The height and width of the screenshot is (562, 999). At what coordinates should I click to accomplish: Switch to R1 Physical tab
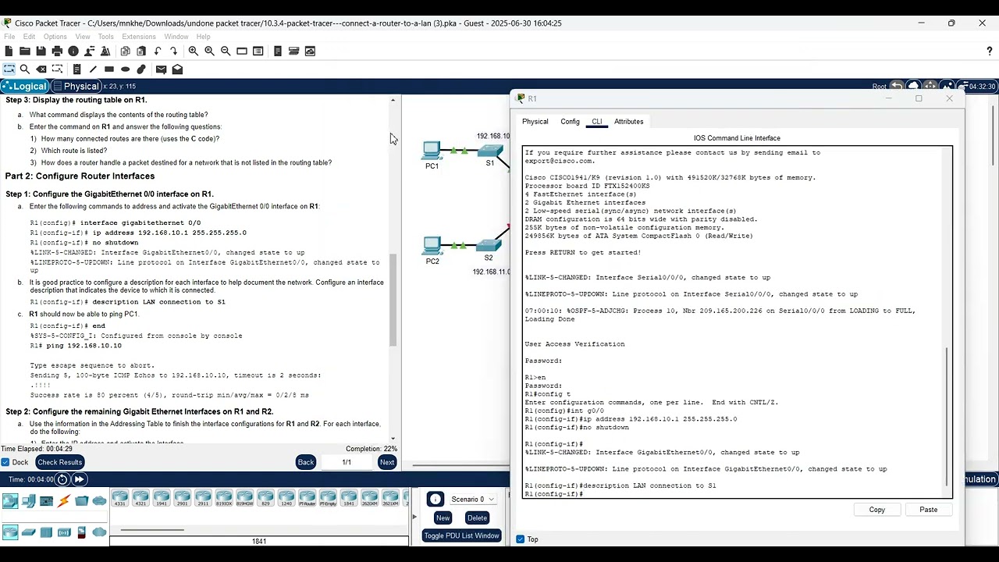coord(535,122)
